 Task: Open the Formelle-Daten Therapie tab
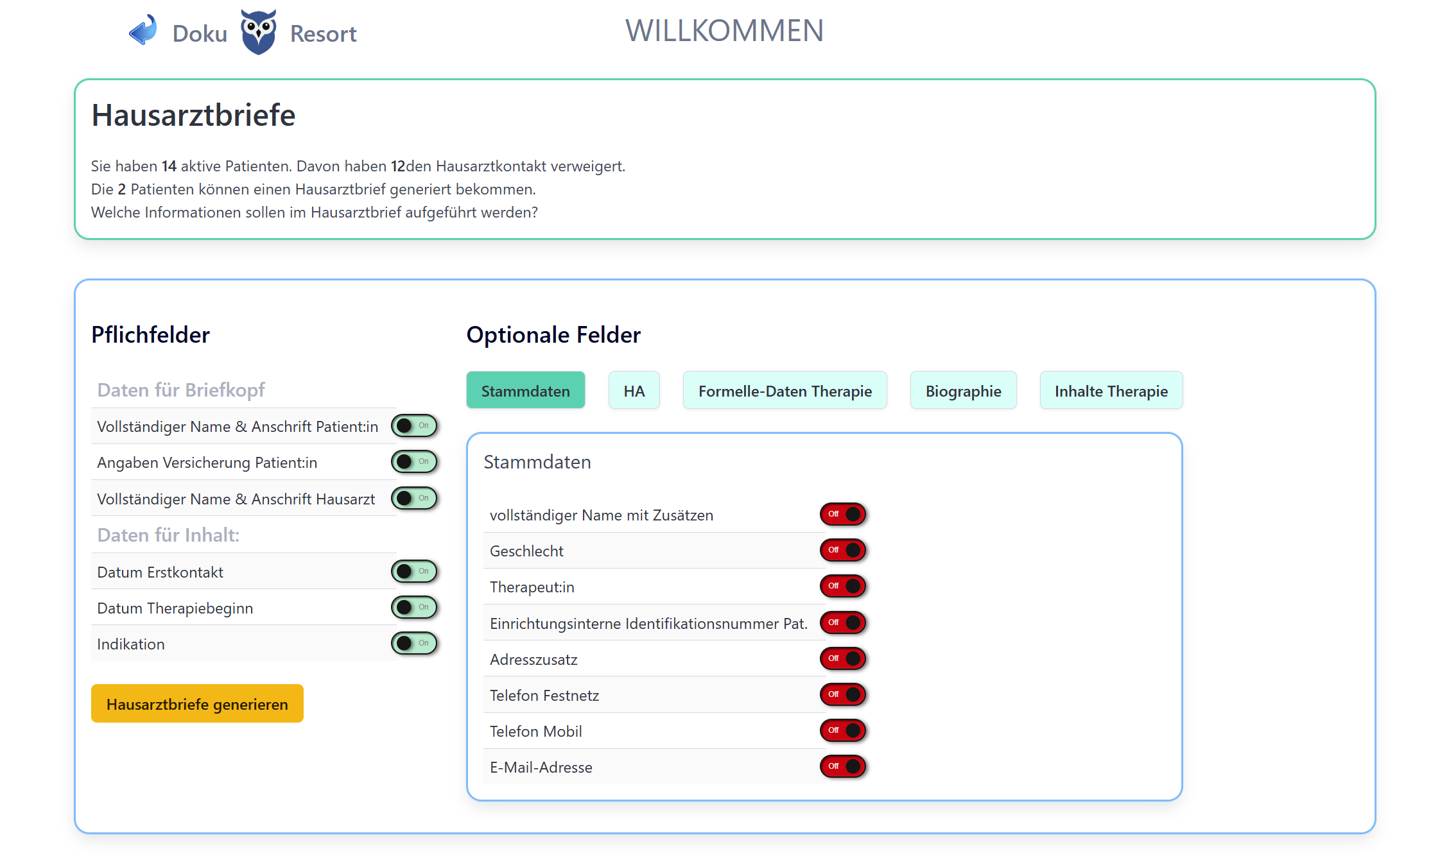click(x=785, y=391)
